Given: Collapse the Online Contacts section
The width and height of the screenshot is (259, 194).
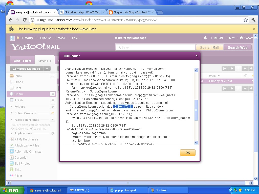Looking at the screenshot, I should click(11, 113).
